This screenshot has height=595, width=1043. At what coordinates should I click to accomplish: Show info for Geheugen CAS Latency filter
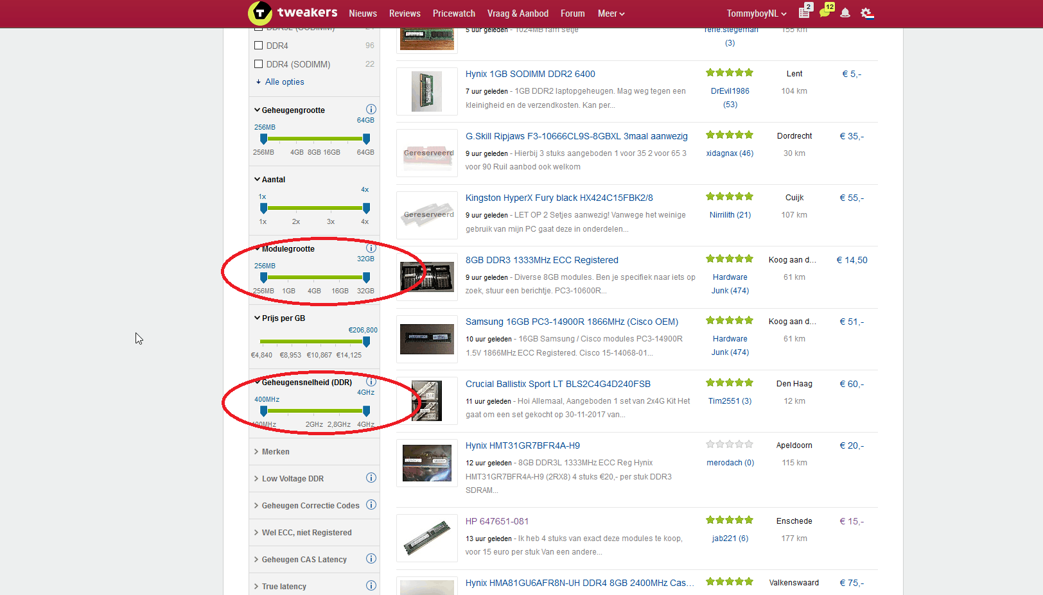[x=371, y=558]
